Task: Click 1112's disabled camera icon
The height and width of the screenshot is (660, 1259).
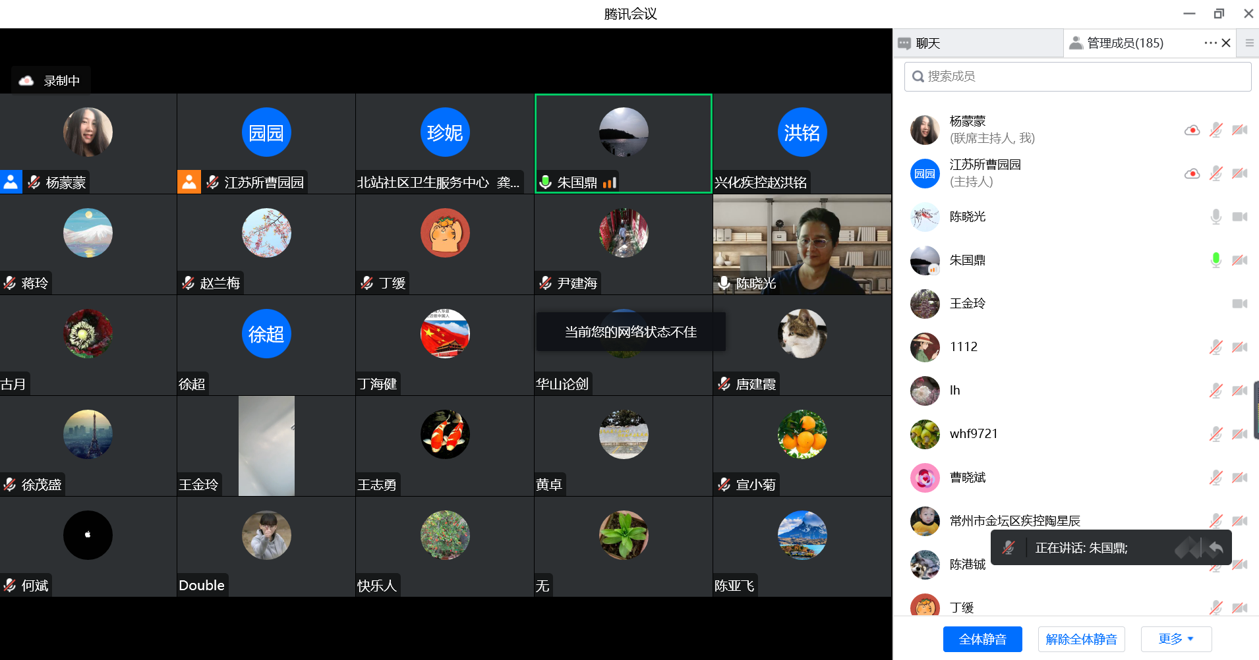Action: click(x=1240, y=347)
